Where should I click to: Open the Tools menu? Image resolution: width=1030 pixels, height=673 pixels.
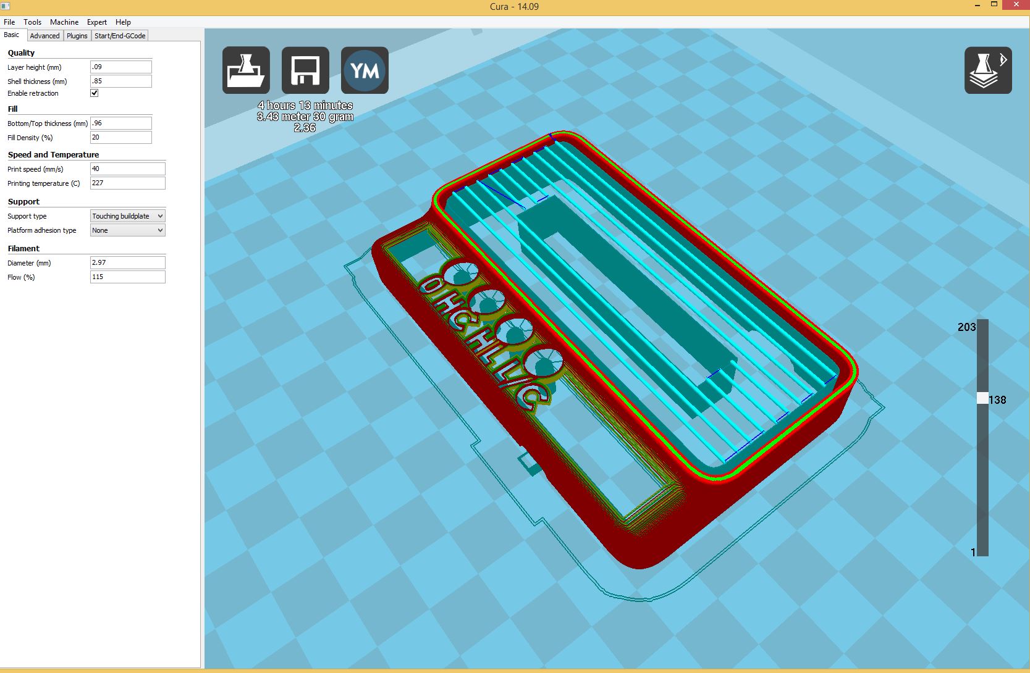[33, 22]
